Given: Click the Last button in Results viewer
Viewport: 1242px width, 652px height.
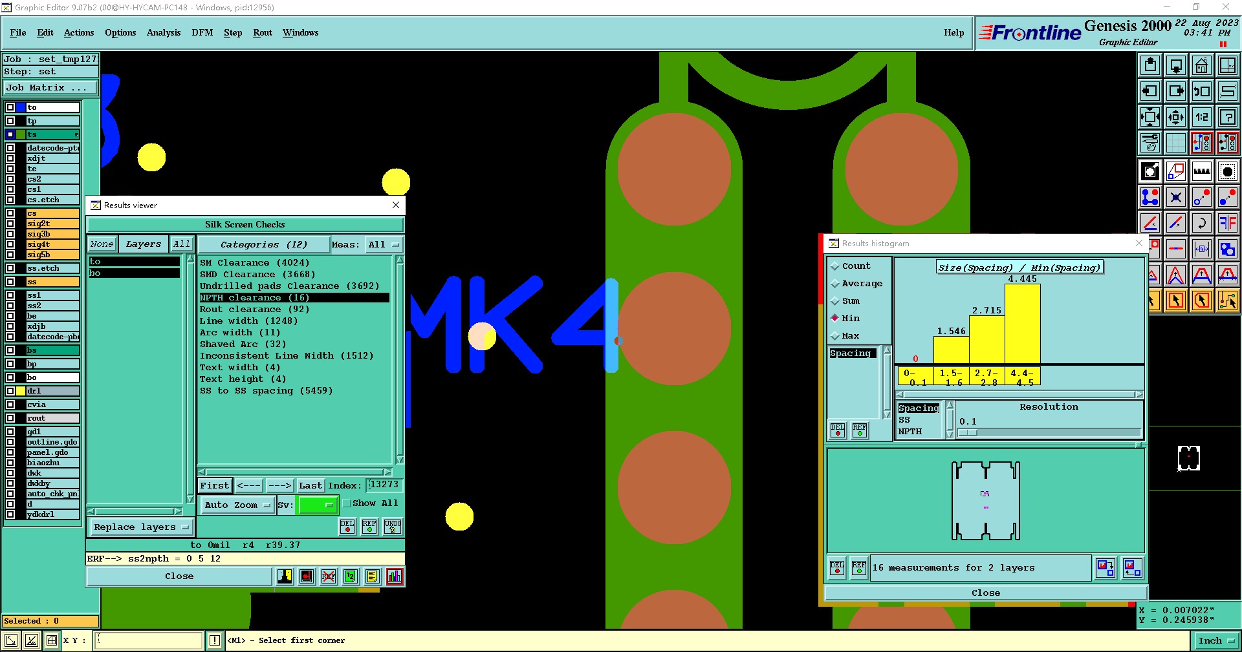Looking at the screenshot, I should tap(310, 485).
